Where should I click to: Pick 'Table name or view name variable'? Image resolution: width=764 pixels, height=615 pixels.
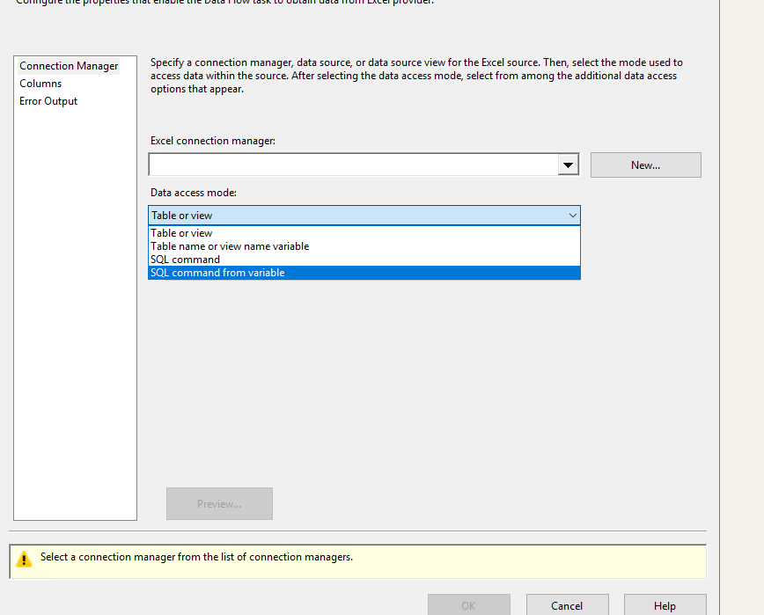tap(364, 245)
